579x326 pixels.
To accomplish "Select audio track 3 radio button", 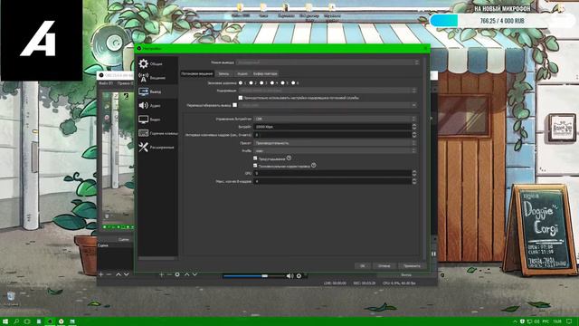I will [261, 82].
